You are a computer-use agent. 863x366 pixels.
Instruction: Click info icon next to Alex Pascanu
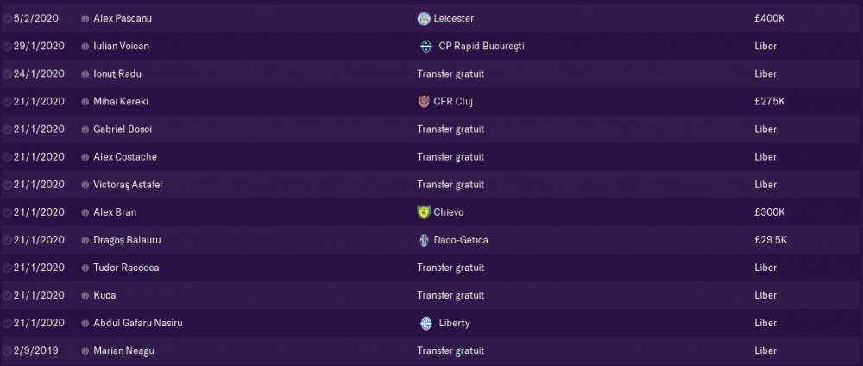(x=85, y=19)
